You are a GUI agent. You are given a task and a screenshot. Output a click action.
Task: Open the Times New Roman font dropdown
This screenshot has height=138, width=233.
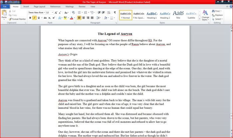pyautogui.click(x=44, y=13)
